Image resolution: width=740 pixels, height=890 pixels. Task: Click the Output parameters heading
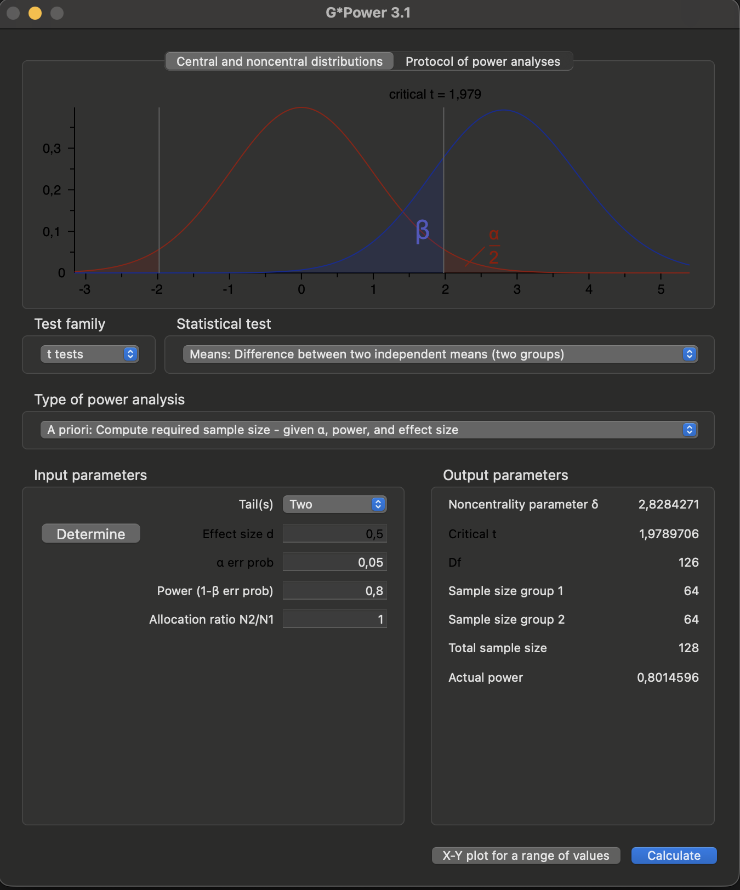[505, 475]
